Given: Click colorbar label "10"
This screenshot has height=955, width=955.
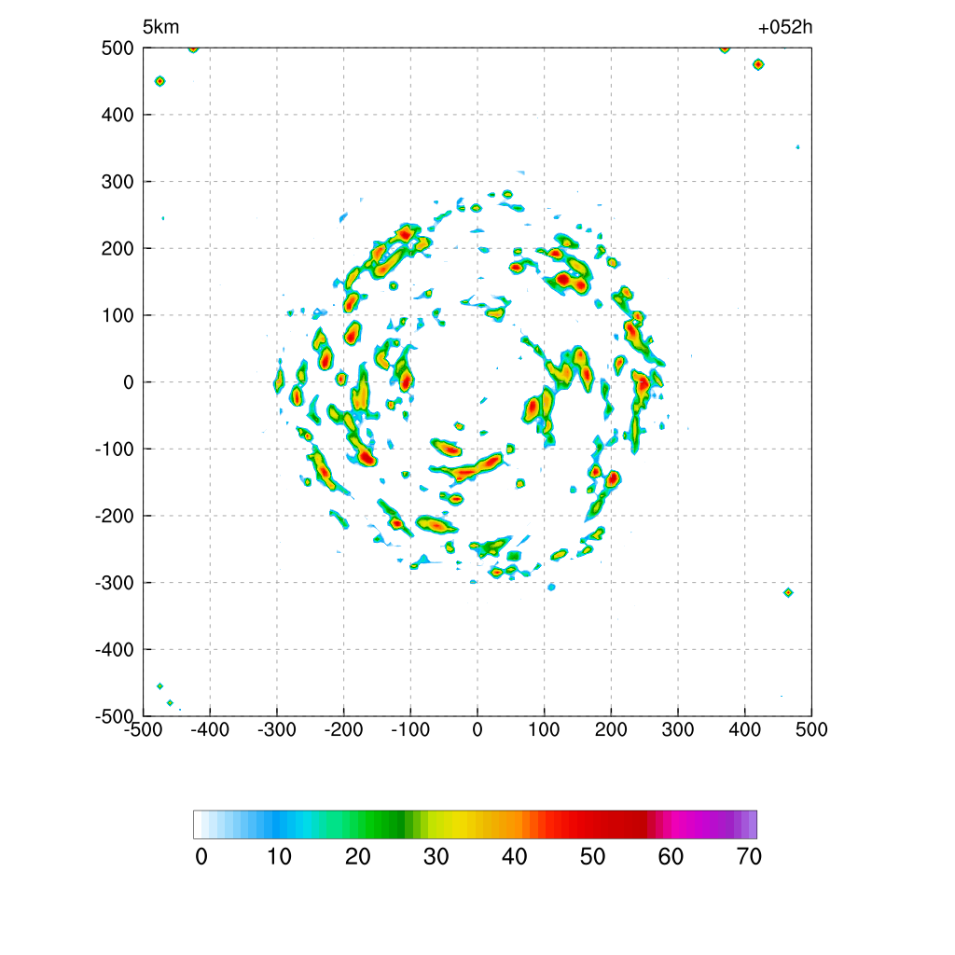Looking at the screenshot, I should (280, 857).
